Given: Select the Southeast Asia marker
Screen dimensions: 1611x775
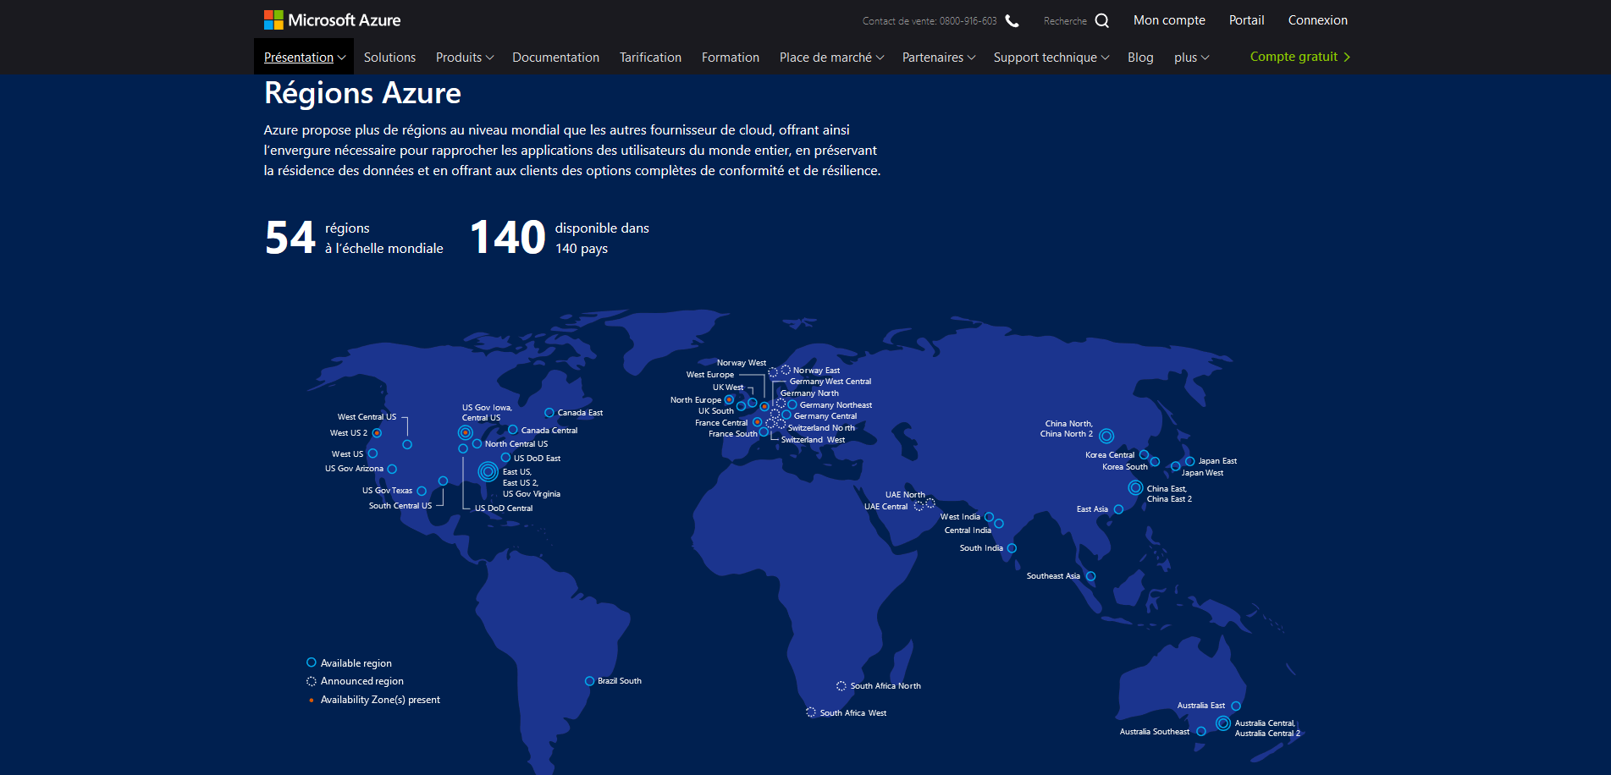Looking at the screenshot, I should [x=1090, y=576].
